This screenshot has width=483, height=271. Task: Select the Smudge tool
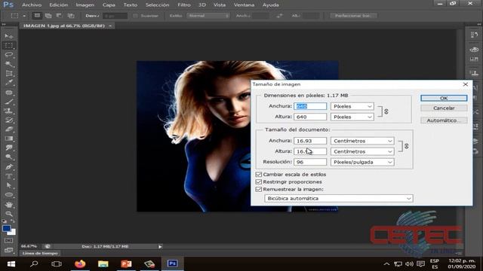[8, 148]
